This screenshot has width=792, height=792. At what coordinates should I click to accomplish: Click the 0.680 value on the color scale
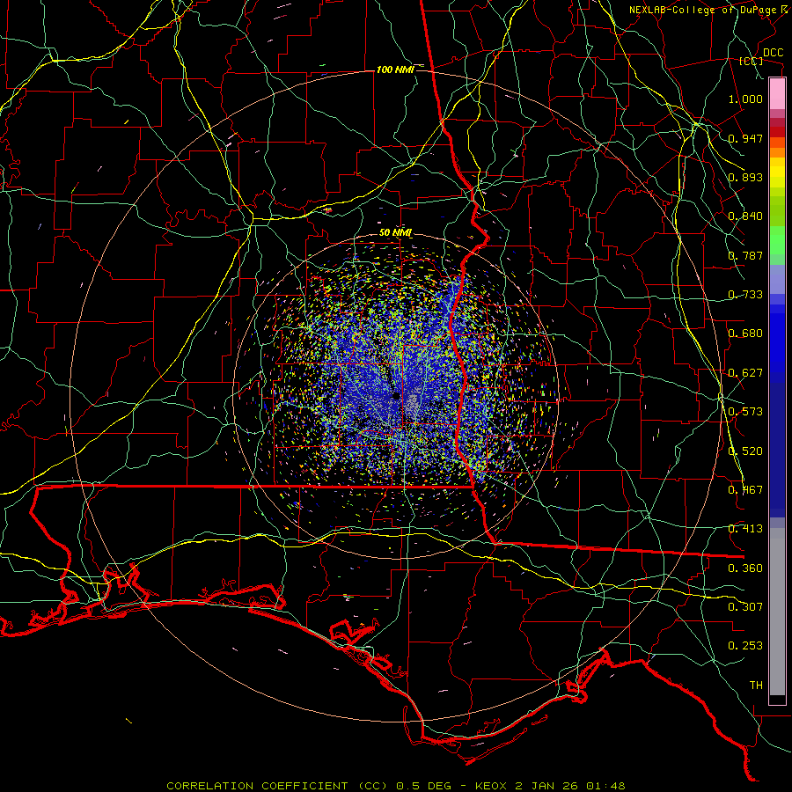tap(745, 334)
